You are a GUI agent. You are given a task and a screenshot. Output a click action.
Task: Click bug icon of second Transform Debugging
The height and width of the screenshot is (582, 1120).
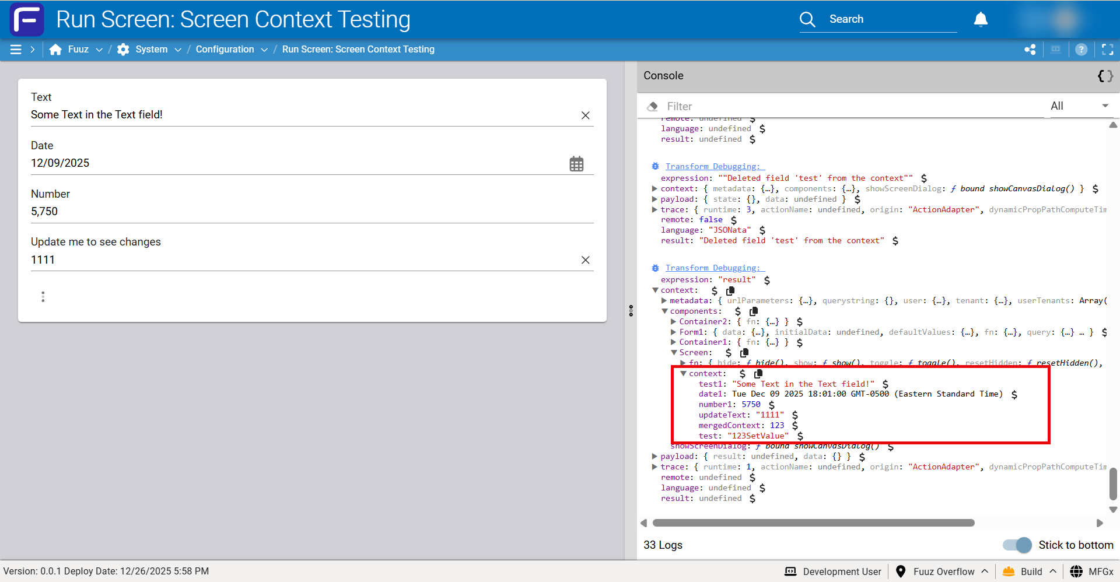[655, 268]
